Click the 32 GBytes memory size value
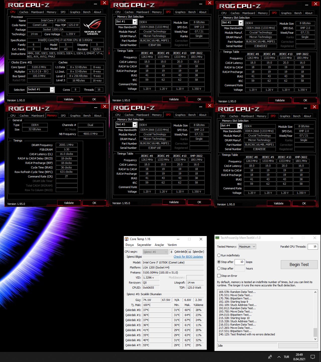The image size is (321, 362). tap(35, 129)
